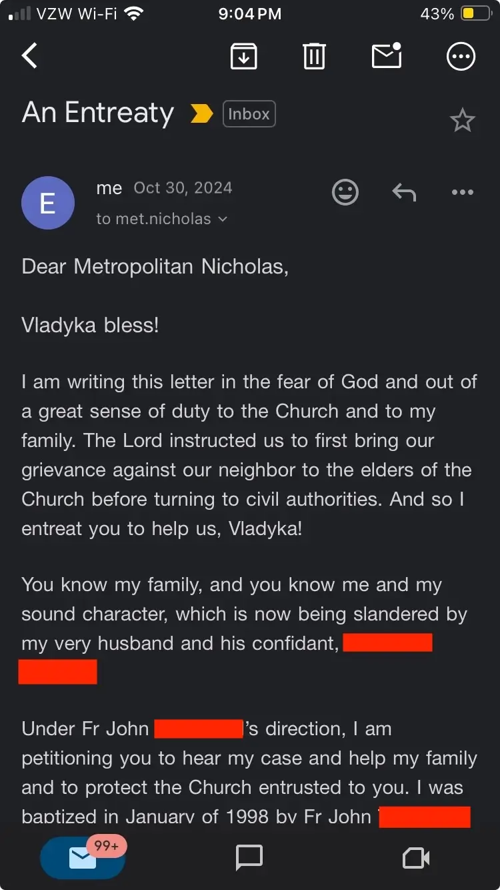This screenshot has width=500, height=890.
Task: Open message options three-dot menu
Action: click(x=462, y=193)
